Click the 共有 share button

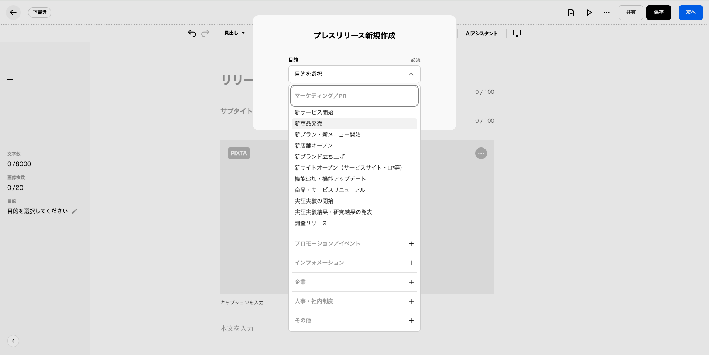pos(631,13)
